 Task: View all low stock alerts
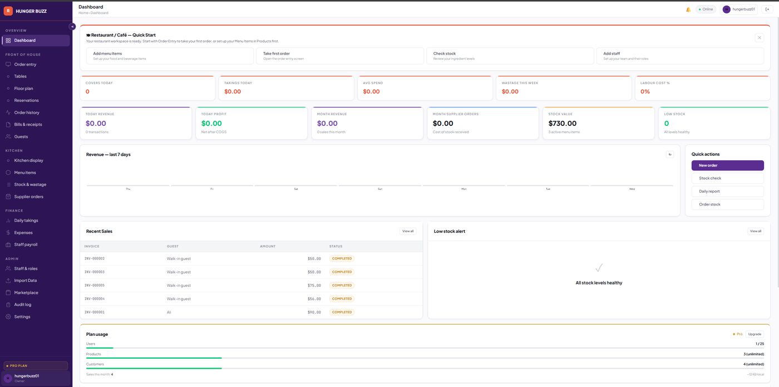[756, 231]
